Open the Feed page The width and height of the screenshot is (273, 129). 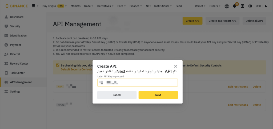[179, 6]
